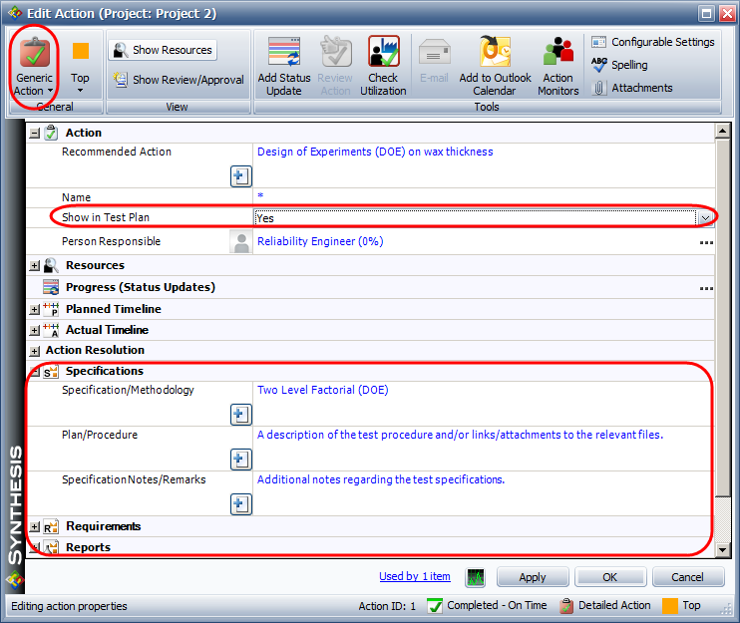Click Add to Outlook Calendar
The height and width of the screenshot is (623, 740).
(495, 54)
